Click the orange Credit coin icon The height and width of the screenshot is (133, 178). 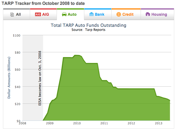[x=119, y=14]
